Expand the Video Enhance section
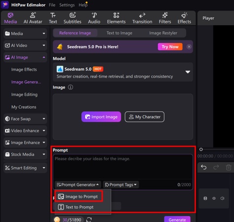 point(25,131)
